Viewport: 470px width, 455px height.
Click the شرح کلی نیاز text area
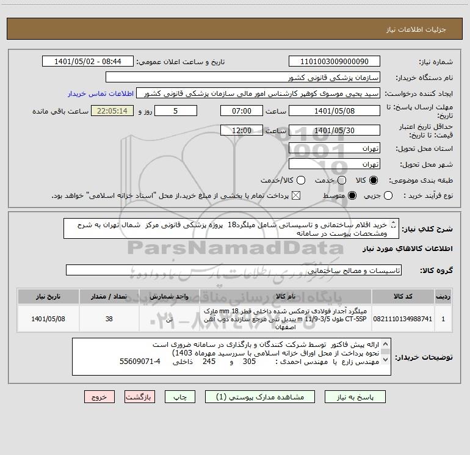pos(231,228)
